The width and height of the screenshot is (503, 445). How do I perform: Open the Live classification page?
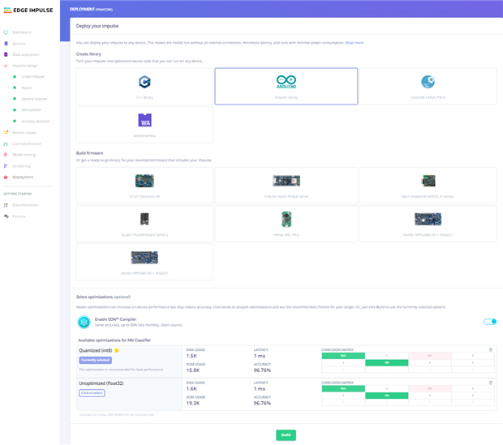[27, 144]
